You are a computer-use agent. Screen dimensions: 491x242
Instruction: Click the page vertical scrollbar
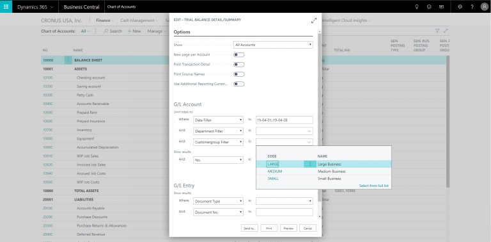(448, 122)
